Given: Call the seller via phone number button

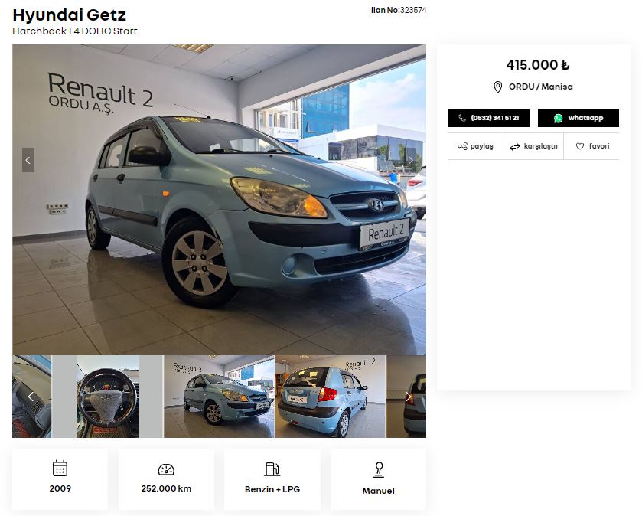Looking at the screenshot, I should click(488, 118).
